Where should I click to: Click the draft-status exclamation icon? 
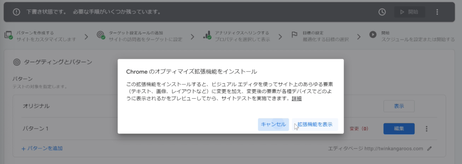[17, 12]
